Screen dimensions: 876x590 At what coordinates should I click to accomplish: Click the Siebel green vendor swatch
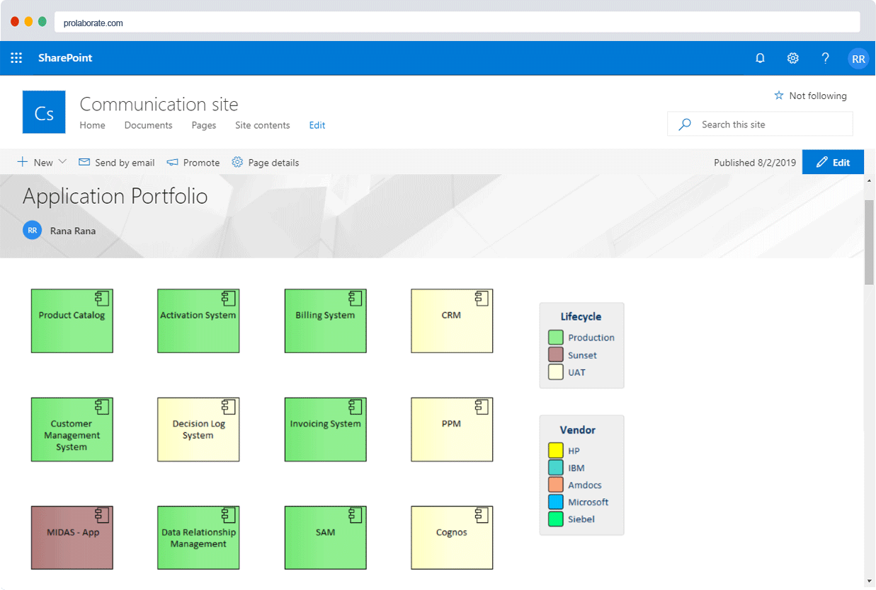(556, 519)
